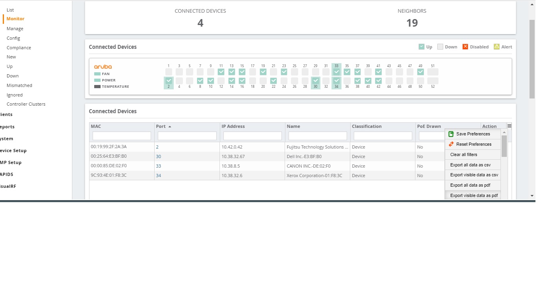
Task: Select port 8 on the switch diagram
Action: click(200, 81)
